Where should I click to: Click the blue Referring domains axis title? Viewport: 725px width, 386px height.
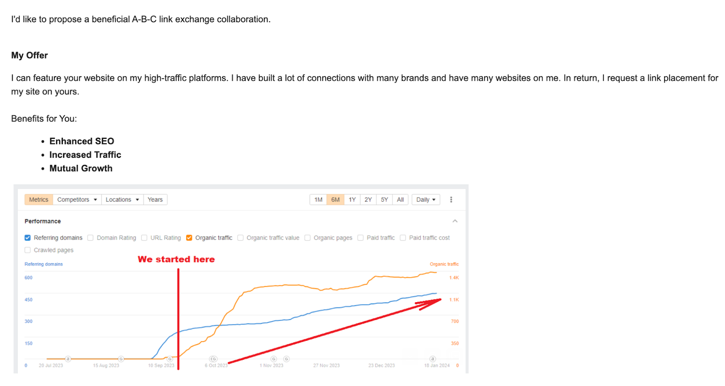43,264
